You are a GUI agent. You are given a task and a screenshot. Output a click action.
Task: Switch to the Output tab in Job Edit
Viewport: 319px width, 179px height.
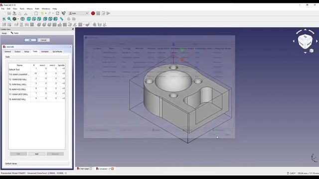pos(17,52)
